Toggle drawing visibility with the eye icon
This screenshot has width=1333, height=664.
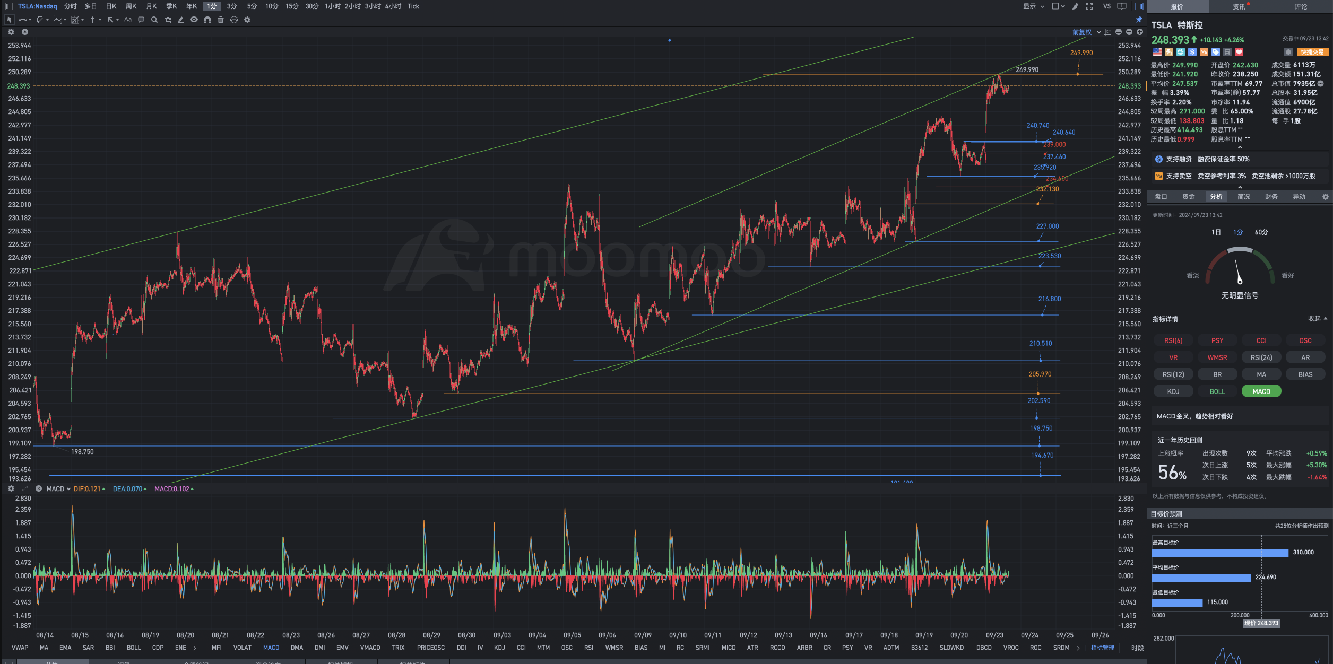click(x=194, y=20)
